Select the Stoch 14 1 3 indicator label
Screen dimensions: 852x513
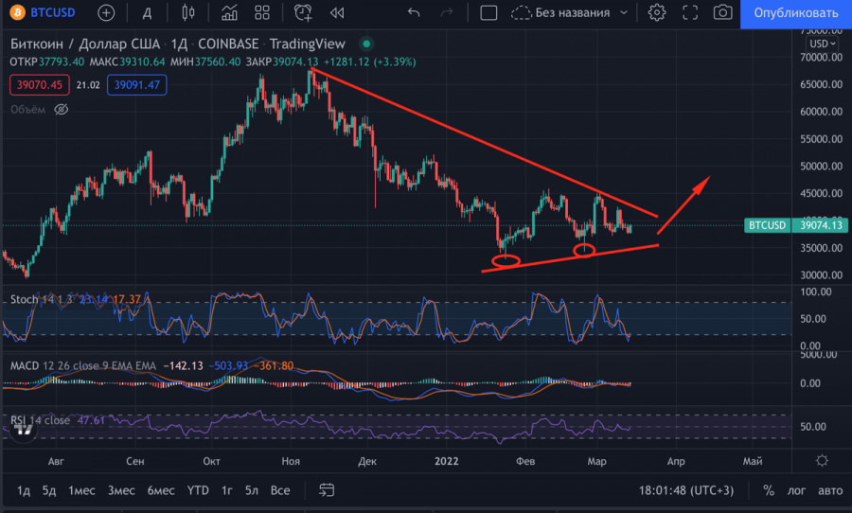[42, 299]
